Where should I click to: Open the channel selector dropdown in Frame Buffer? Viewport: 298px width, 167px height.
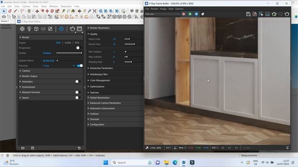coord(163,14)
